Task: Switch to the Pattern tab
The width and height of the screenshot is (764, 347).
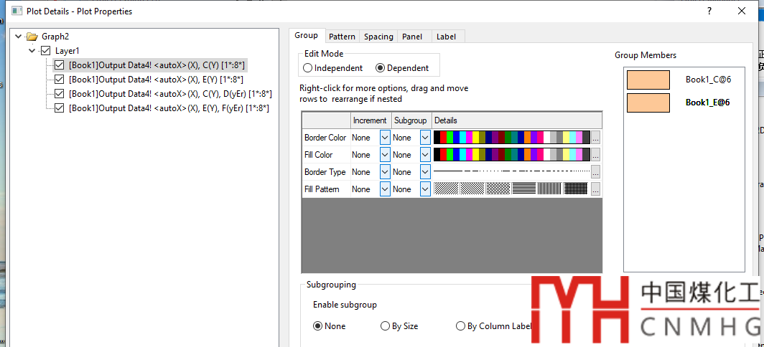Action: pos(342,37)
